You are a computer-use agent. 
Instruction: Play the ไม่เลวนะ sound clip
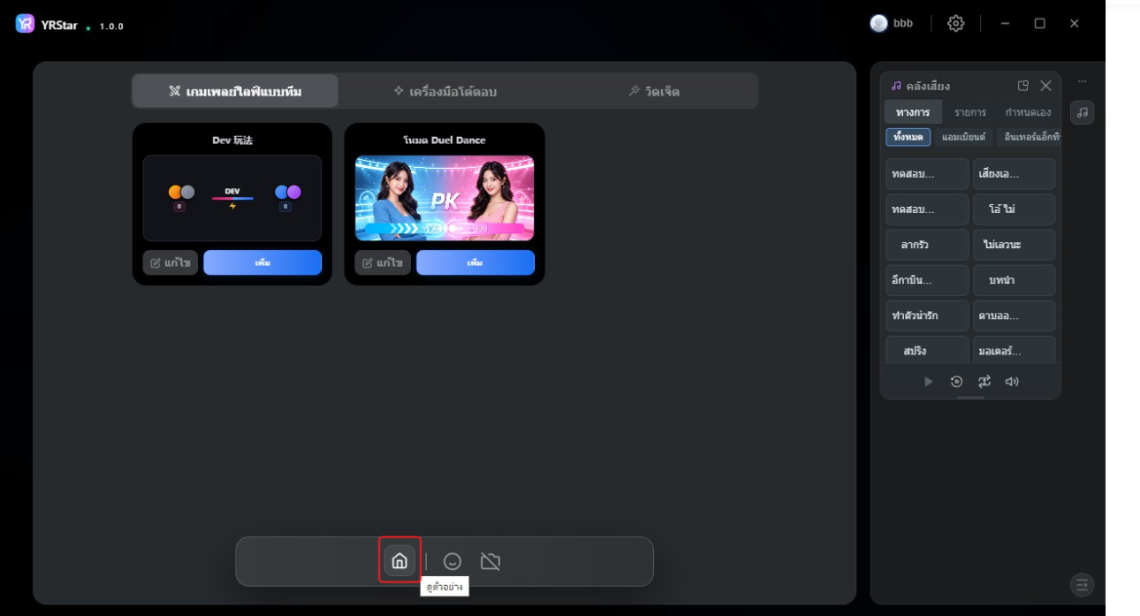1014,245
